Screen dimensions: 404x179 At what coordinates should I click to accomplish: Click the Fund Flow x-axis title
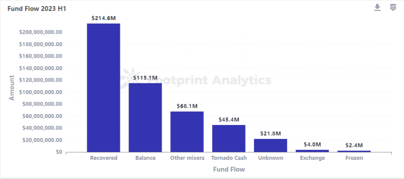229,170
